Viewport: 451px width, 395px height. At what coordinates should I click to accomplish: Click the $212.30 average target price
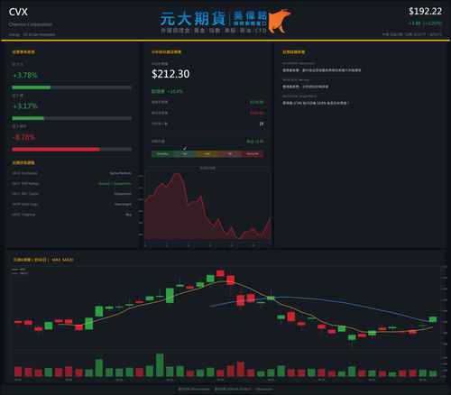coord(170,74)
